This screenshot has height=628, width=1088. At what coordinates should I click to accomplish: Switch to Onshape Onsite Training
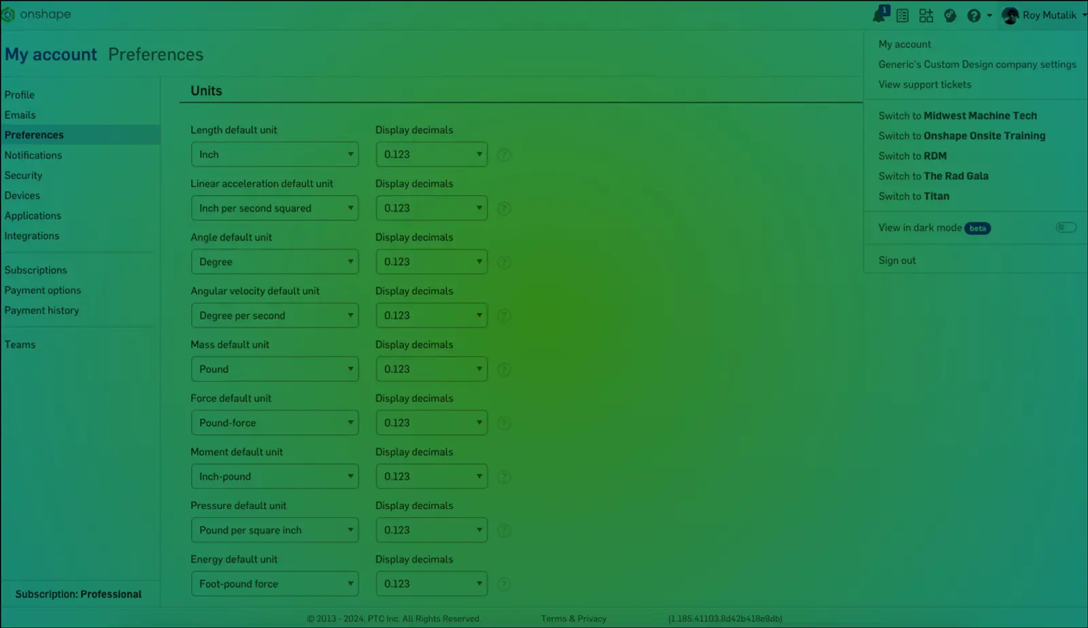pyautogui.click(x=962, y=135)
